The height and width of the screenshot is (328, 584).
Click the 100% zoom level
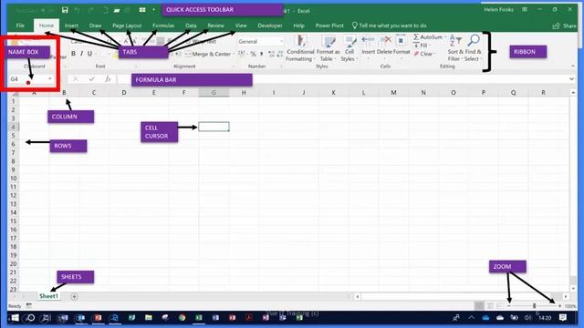click(x=570, y=306)
